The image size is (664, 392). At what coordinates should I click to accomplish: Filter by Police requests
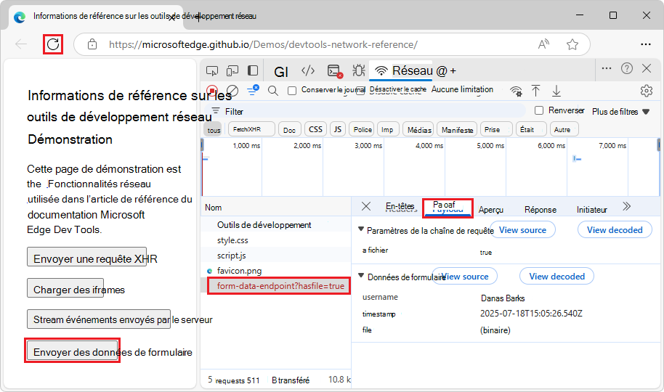363,129
